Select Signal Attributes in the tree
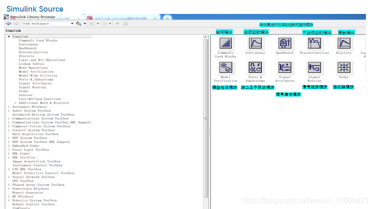372x209 pixels. click(35, 84)
